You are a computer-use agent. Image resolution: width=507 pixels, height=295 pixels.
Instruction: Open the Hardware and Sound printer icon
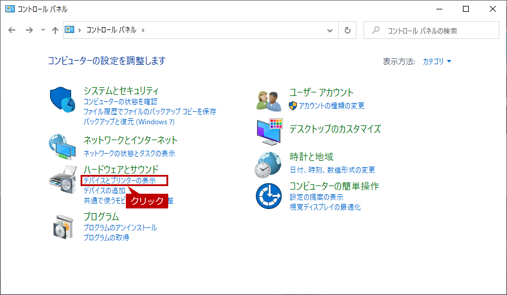tap(63, 180)
